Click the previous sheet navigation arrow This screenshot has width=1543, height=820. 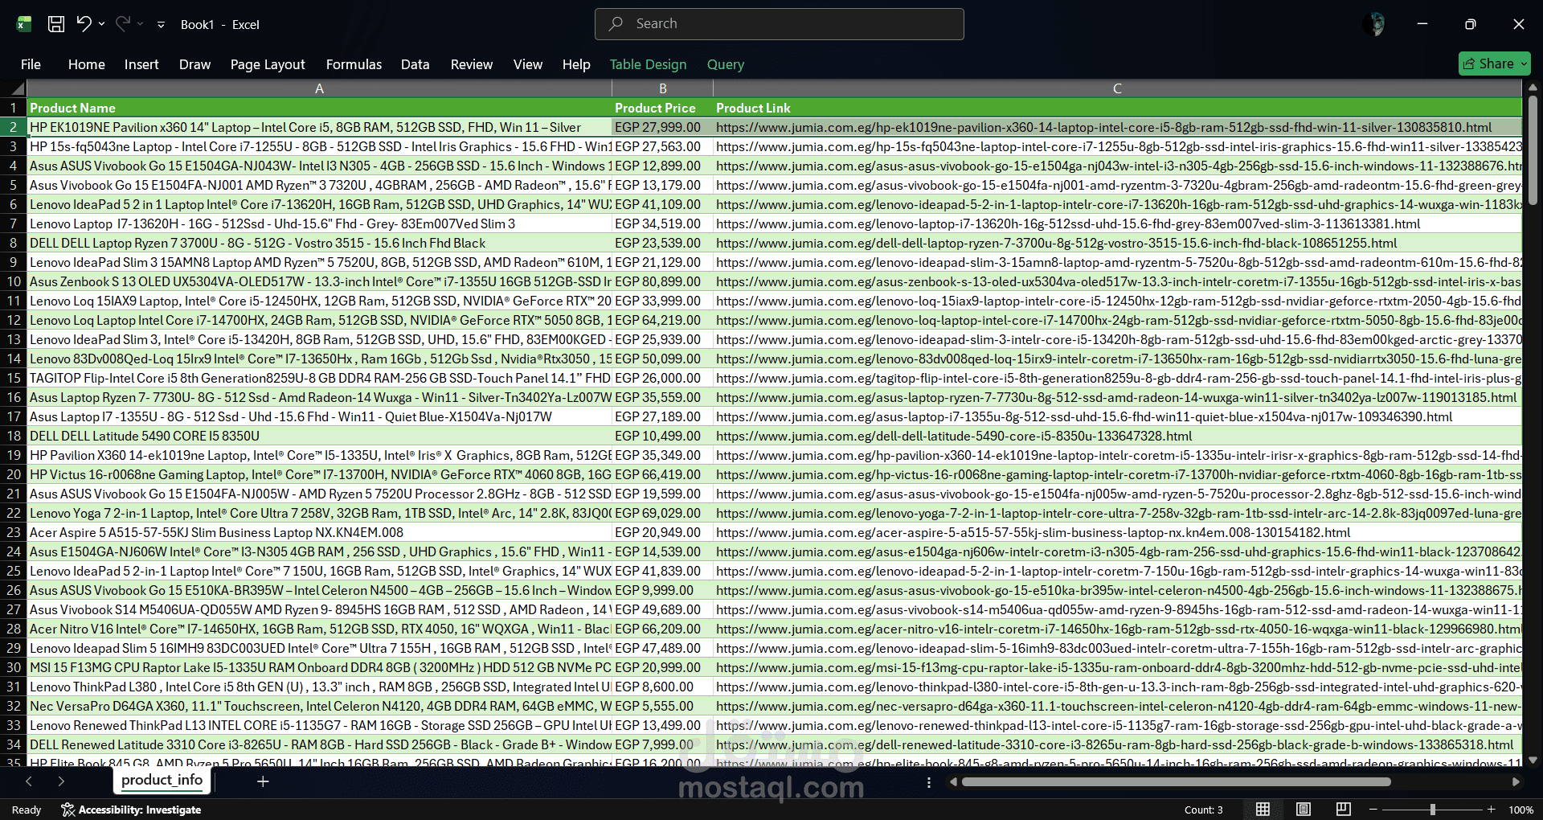(x=29, y=781)
